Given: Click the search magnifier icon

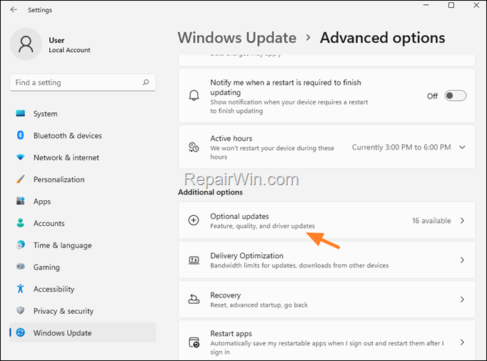Looking at the screenshot, I should [146, 82].
